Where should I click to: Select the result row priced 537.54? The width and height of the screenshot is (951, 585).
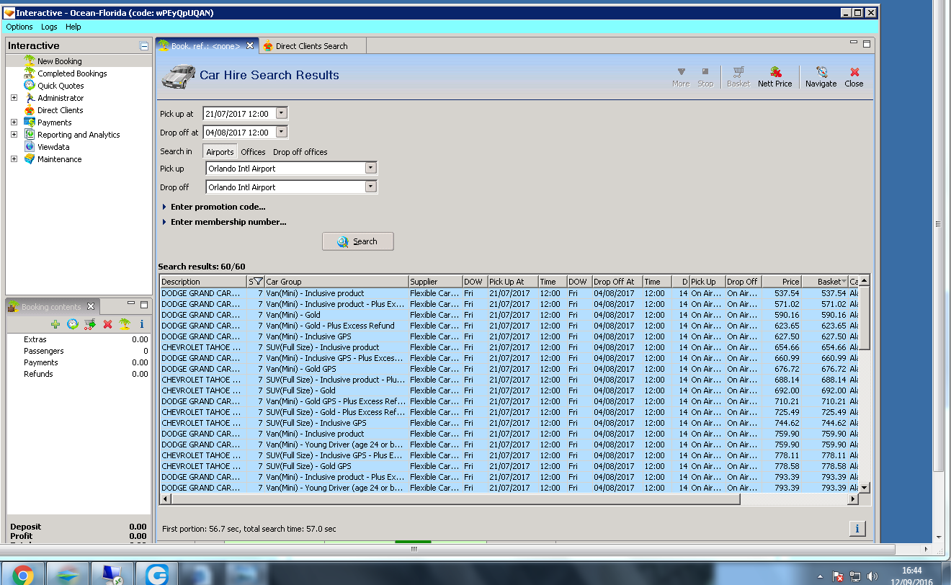[509, 293]
